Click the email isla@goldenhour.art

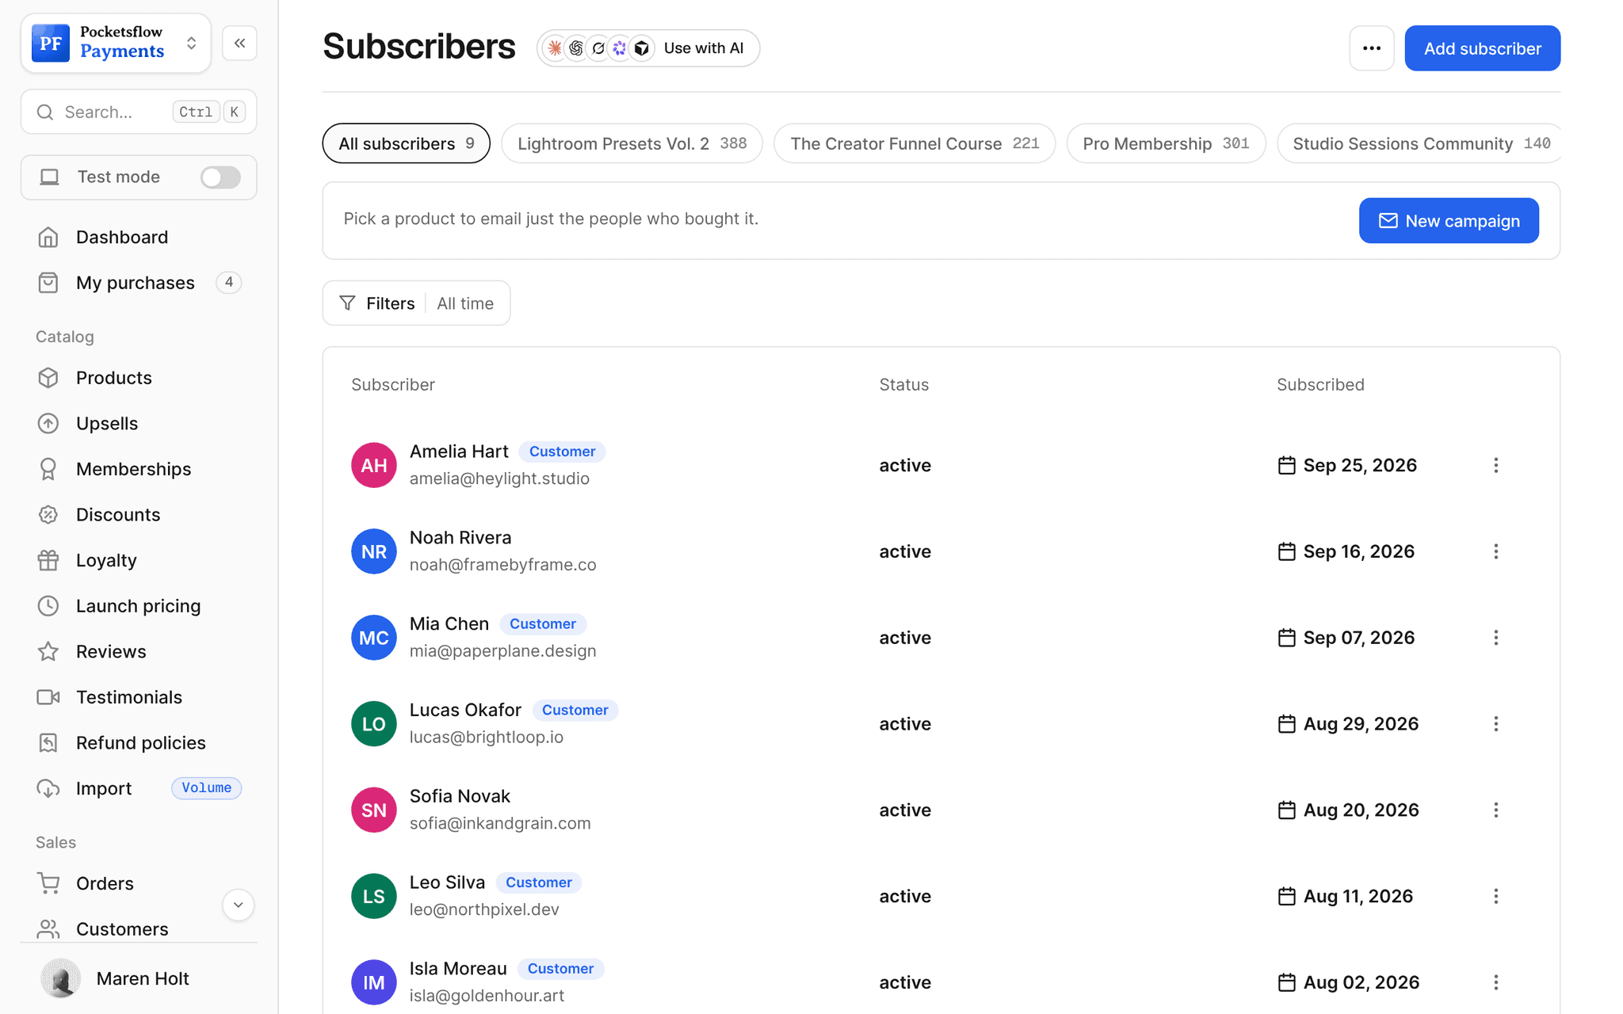coord(487,996)
